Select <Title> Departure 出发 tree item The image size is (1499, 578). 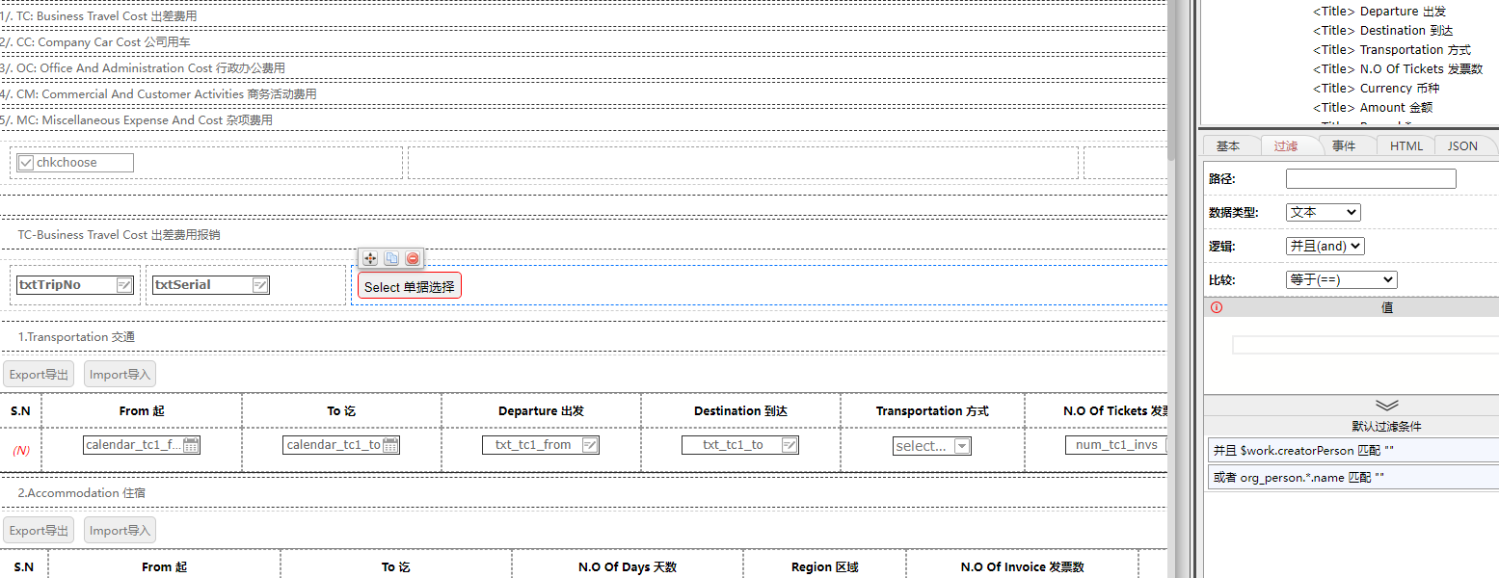click(1379, 12)
